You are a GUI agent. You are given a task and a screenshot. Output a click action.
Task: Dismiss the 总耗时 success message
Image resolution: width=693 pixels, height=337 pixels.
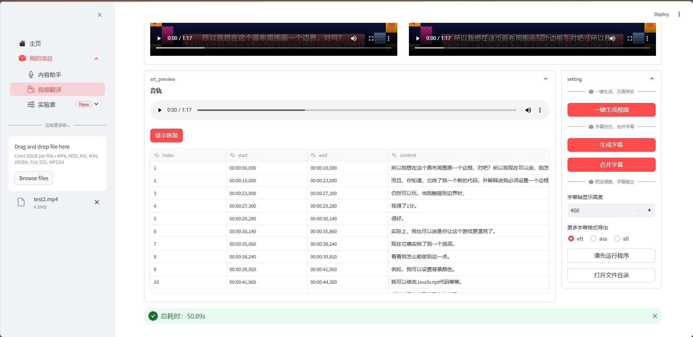(655, 316)
